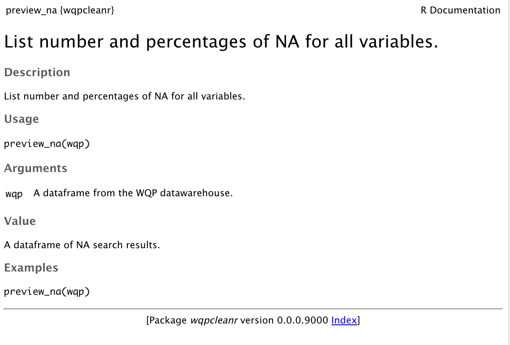Click the 'A dataframe from the WQP datawarehouse' text
The image size is (510, 345).
(x=133, y=193)
